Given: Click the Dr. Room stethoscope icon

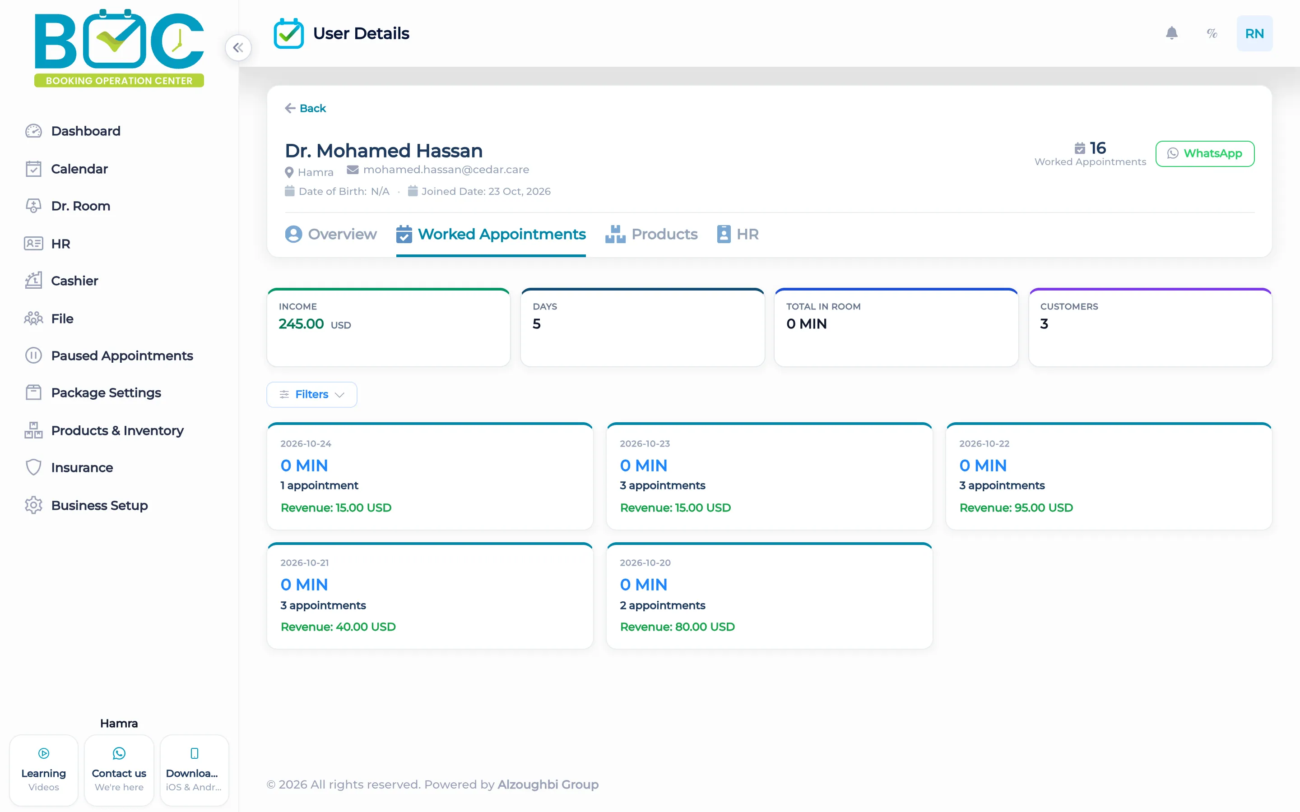Looking at the screenshot, I should point(33,206).
